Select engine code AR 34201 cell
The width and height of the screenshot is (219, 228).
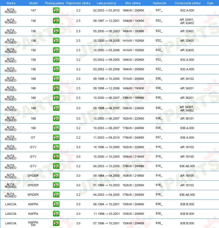pyautogui.click(x=187, y=88)
